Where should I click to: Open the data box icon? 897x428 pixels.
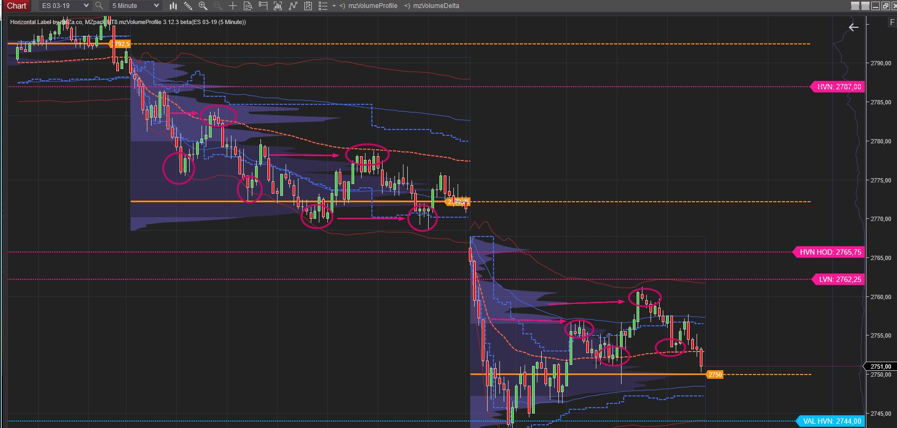[x=248, y=6]
